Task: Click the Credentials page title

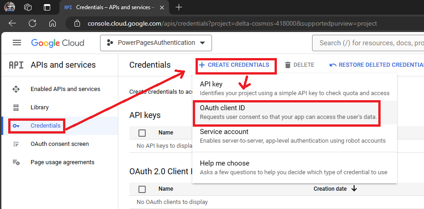Action: click(x=150, y=65)
